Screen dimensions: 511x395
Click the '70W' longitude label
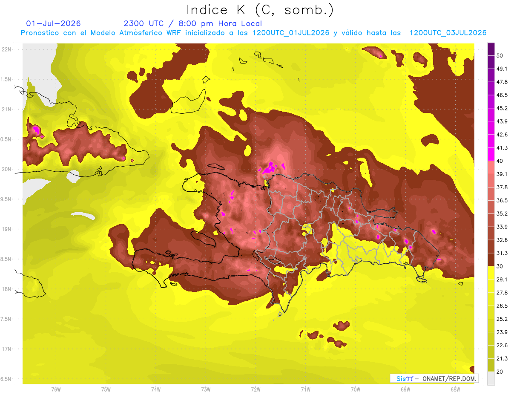coord(355,389)
